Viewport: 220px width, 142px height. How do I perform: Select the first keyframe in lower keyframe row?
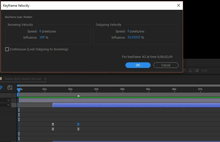(x=53, y=129)
